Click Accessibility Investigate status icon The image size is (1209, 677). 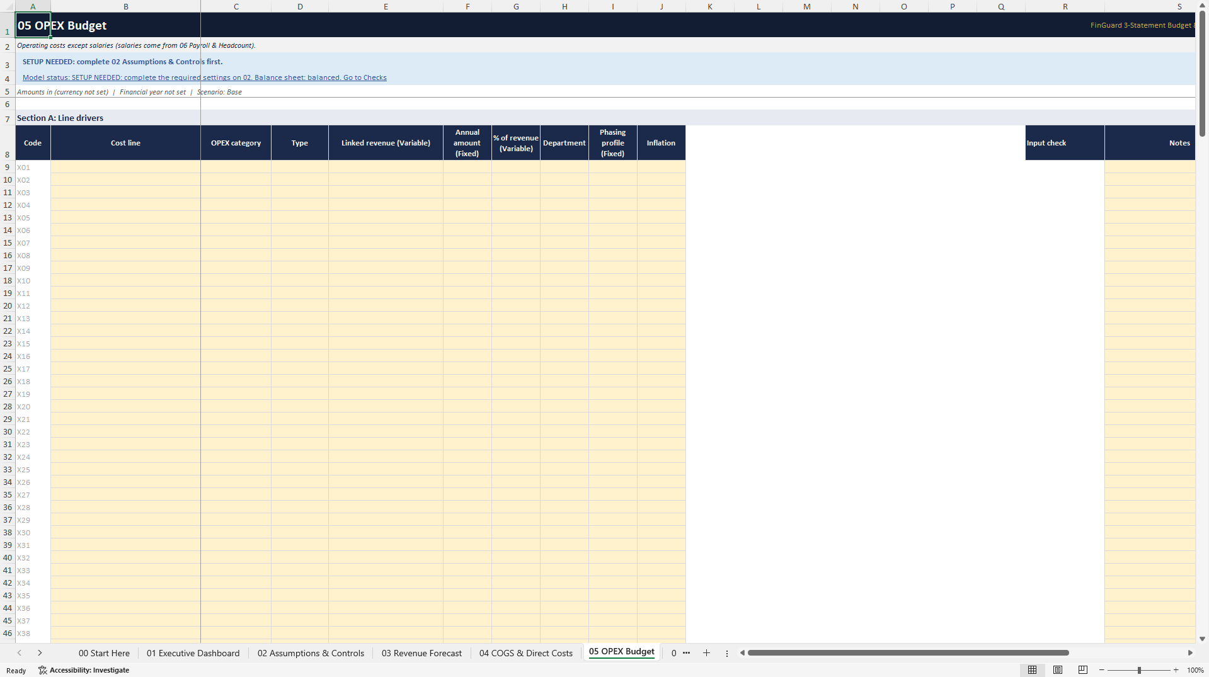pos(84,670)
